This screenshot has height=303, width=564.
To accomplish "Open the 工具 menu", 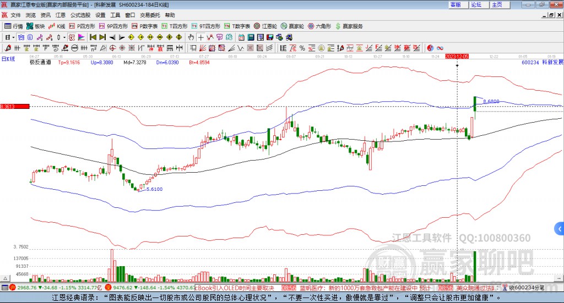I will tap(115, 15).
